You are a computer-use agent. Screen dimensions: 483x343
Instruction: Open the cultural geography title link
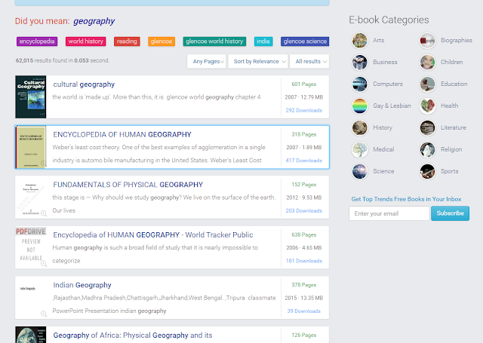[x=84, y=84]
